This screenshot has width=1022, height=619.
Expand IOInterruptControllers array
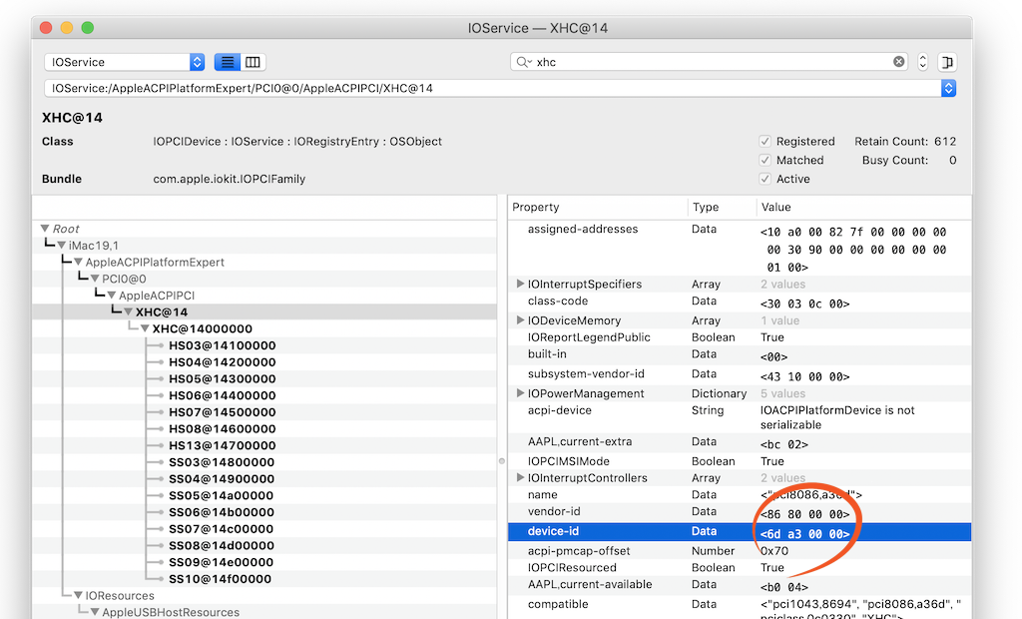(x=519, y=477)
